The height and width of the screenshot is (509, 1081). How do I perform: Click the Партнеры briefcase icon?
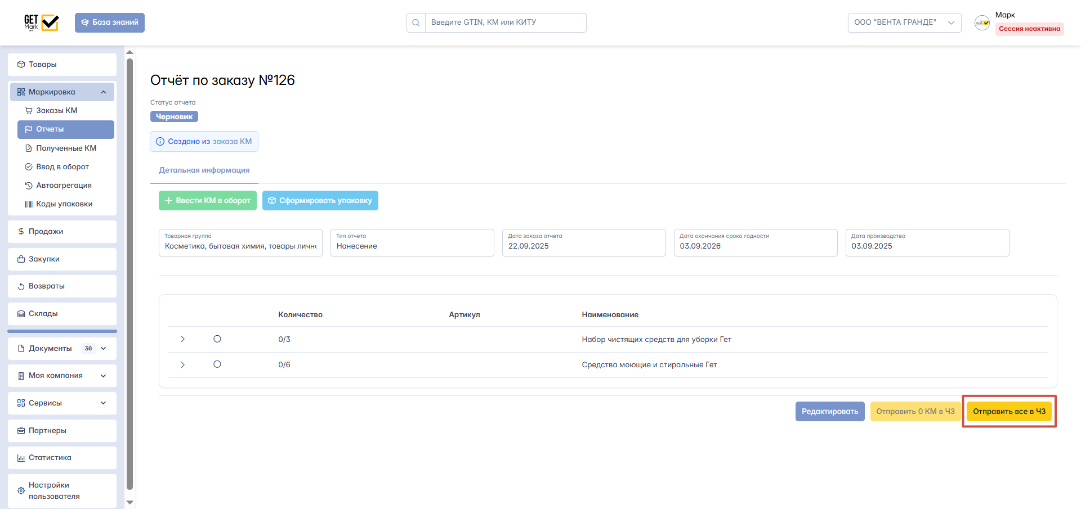(x=21, y=431)
